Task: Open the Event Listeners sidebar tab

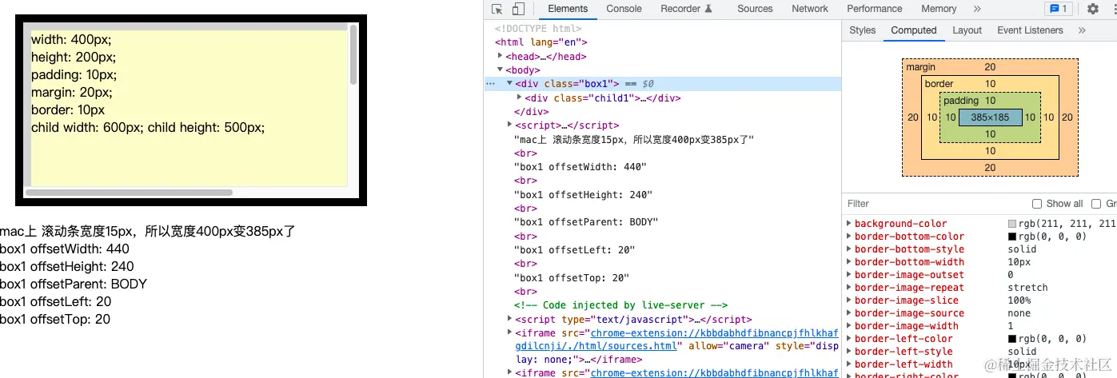Action: click(1030, 30)
